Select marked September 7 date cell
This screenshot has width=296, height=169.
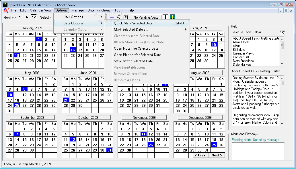pos(17,134)
